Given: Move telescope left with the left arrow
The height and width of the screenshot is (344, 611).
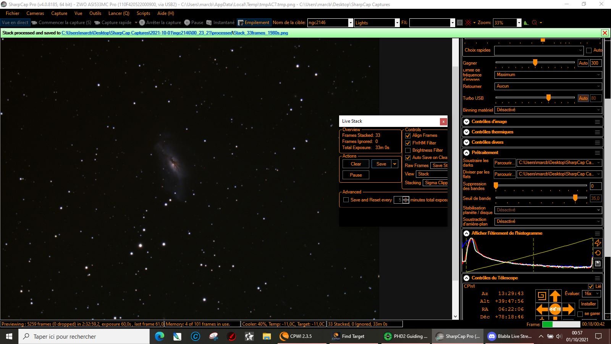Looking at the screenshot, I should click(x=542, y=309).
